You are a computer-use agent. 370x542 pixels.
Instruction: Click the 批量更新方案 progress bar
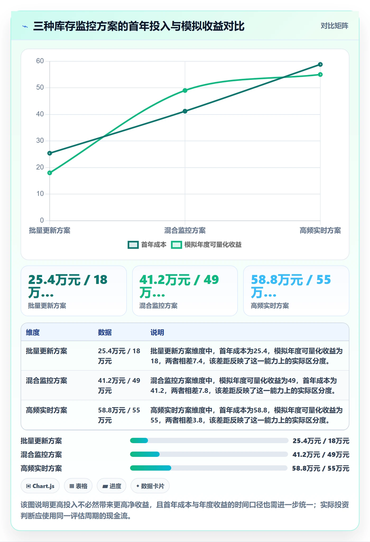209,440
